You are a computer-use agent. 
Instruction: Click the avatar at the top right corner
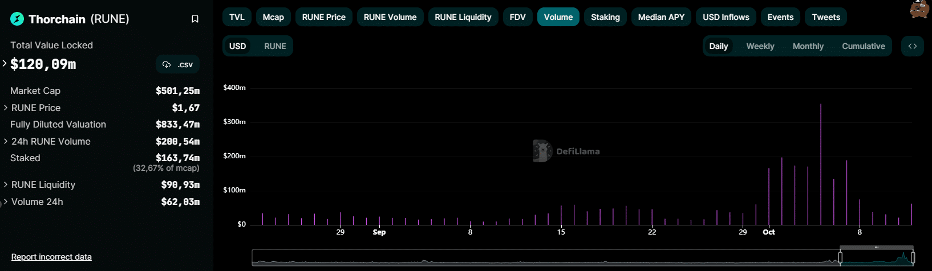click(x=919, y=9)
